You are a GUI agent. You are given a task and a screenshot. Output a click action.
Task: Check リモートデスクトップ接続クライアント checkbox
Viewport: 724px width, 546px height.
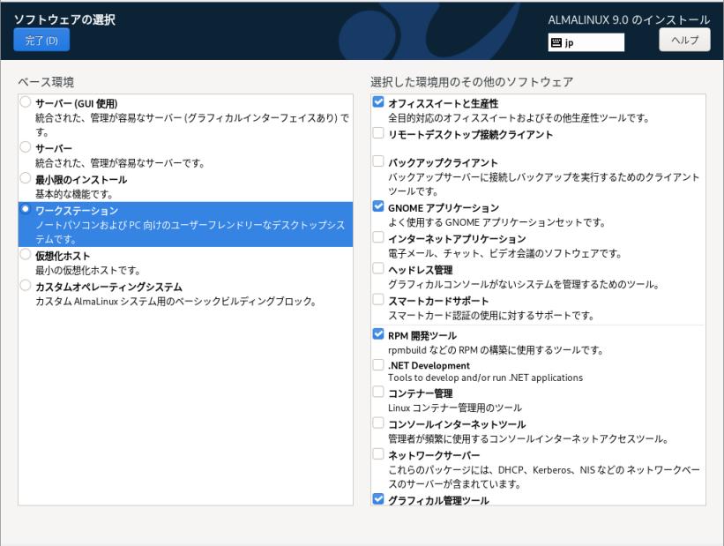[x=378, y=133]
